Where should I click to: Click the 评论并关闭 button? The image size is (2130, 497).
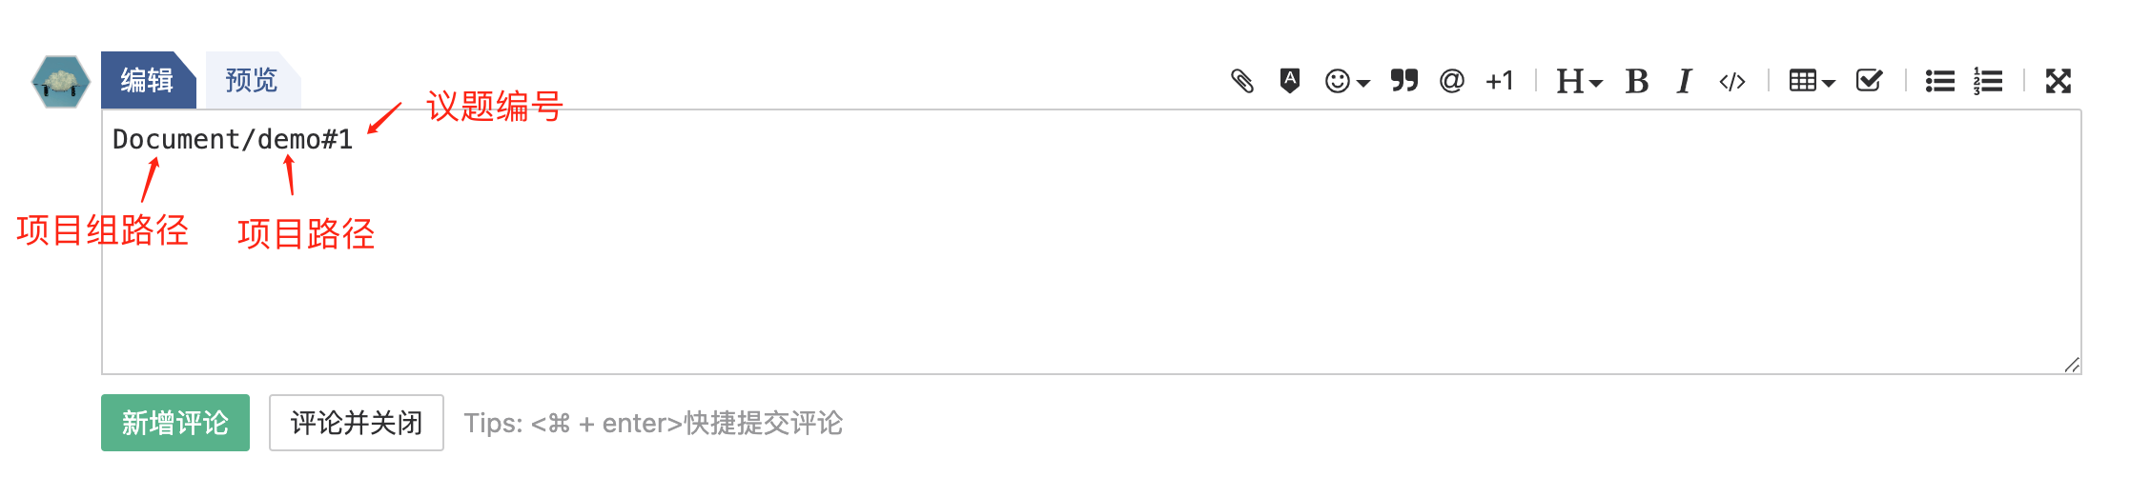click(356, 423)
